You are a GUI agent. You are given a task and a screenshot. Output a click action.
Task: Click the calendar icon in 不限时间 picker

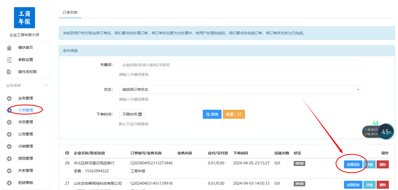pyautogui.click(x=140, y=115)
